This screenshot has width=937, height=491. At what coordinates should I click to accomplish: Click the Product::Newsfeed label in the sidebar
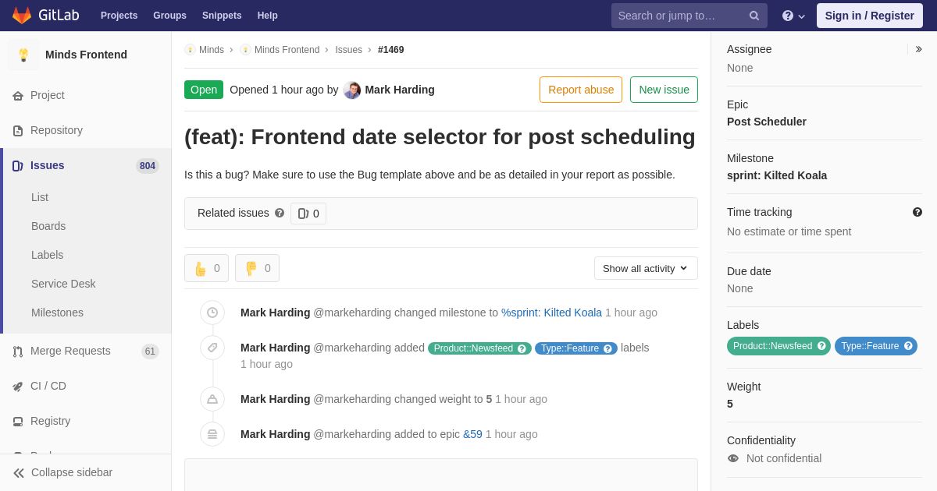point(778,346)
